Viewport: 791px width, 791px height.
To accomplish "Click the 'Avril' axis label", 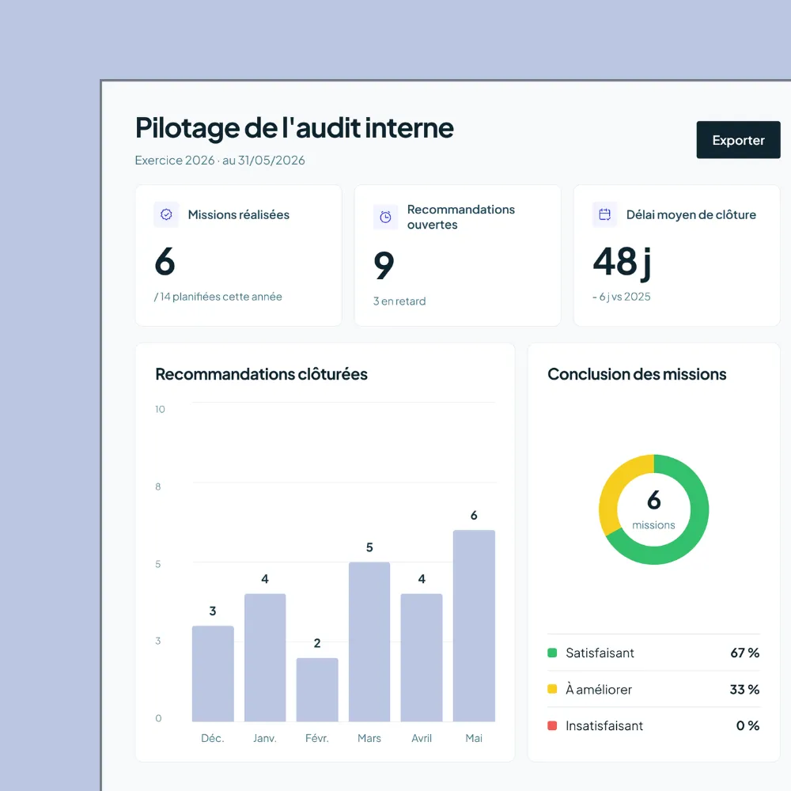I will click(x=422, y=738).
